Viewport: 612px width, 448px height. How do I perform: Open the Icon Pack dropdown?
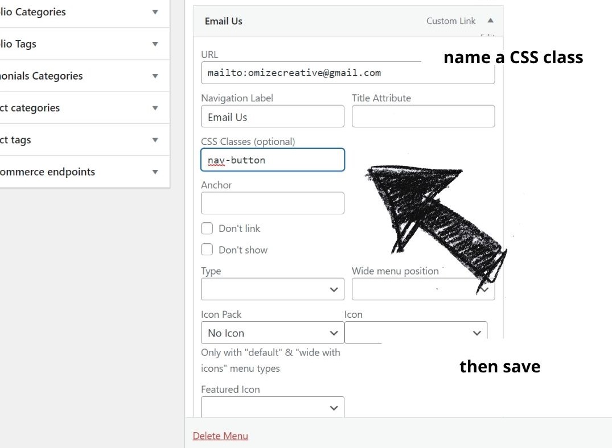tap(272, 333)
